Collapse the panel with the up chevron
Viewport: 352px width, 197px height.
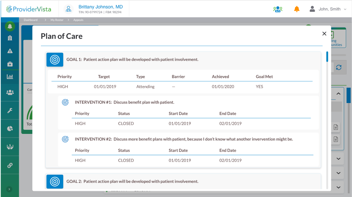point(338,94)
